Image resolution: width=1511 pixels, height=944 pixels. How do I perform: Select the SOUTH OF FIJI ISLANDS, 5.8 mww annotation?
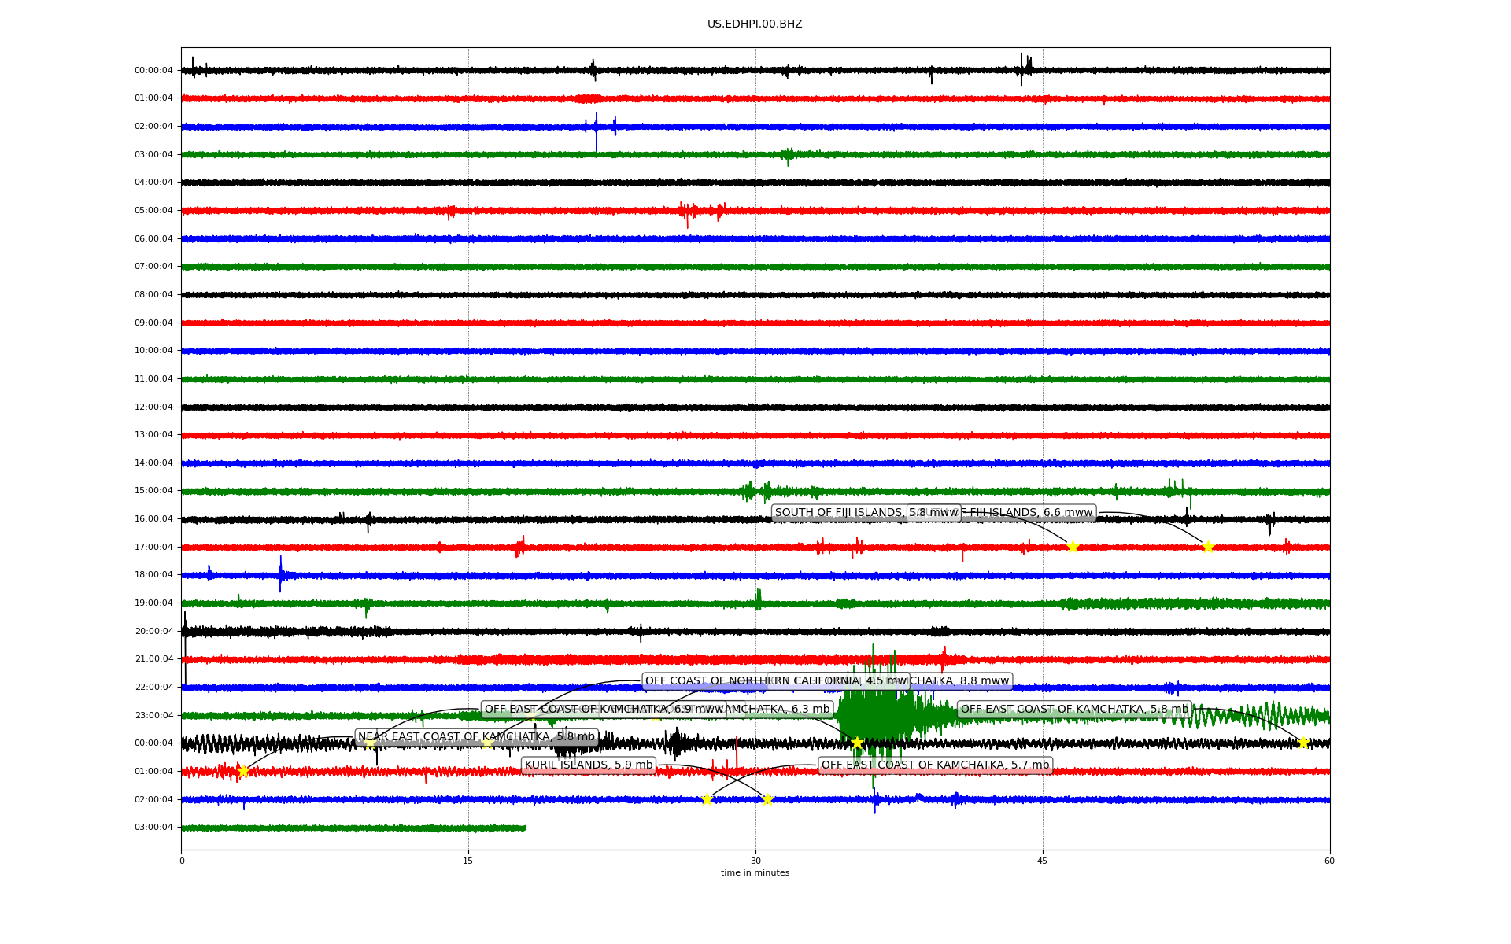866,513
